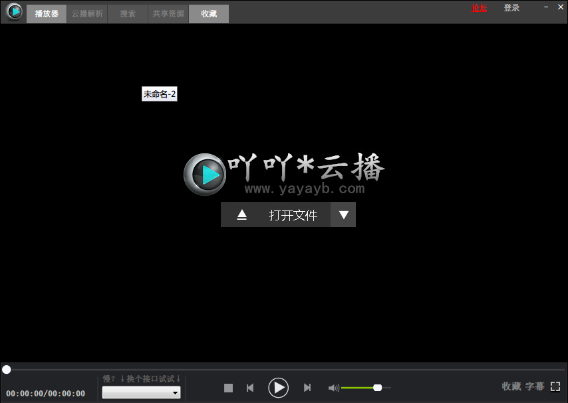The image size is (568, 403).
Task: Select the 搜索 tab
Action: click(128, 14)
